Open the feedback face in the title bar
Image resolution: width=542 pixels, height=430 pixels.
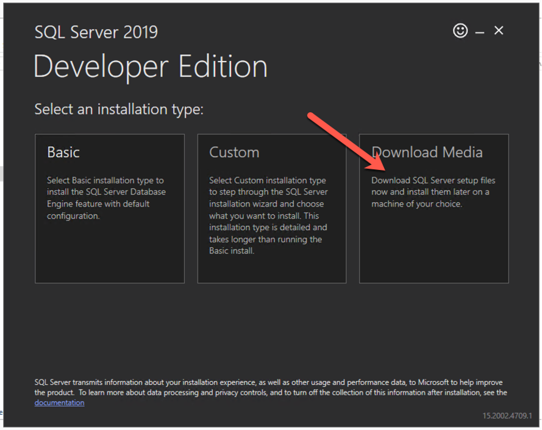(x=461, y=30)
